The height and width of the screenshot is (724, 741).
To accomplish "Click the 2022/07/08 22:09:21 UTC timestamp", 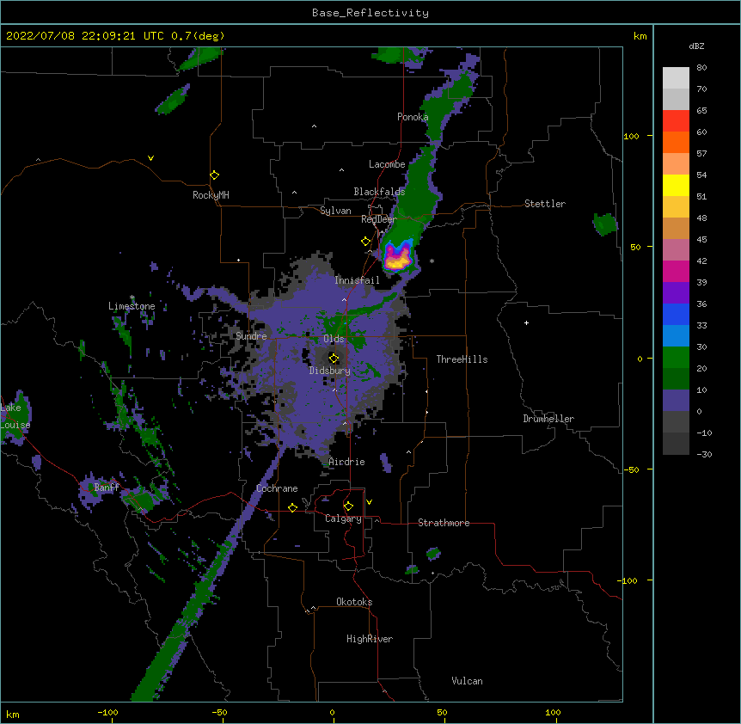I will click(x=85, y=36).
